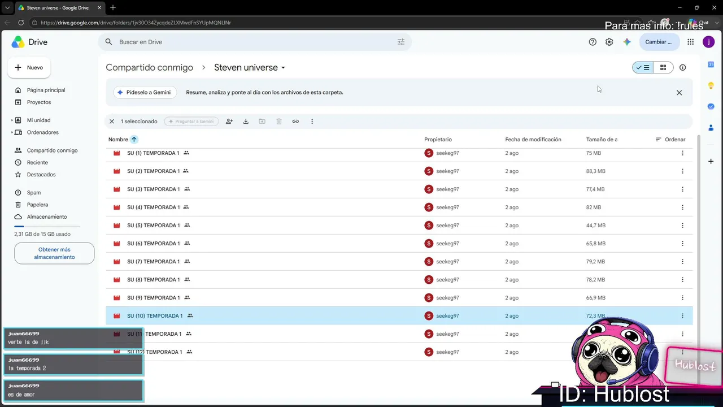Open the Drive help menu icon
This screenshot has height=407, width=723.
point(593,42)
